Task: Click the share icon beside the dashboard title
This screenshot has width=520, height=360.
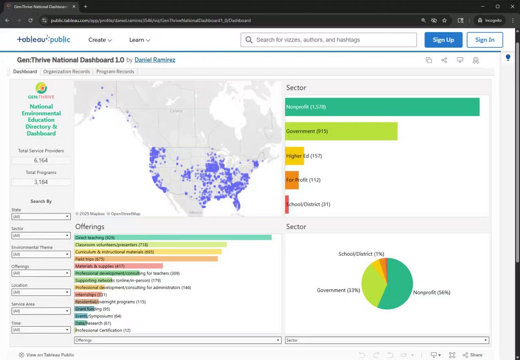Action: pyautogui.click(x=444, y=60)
